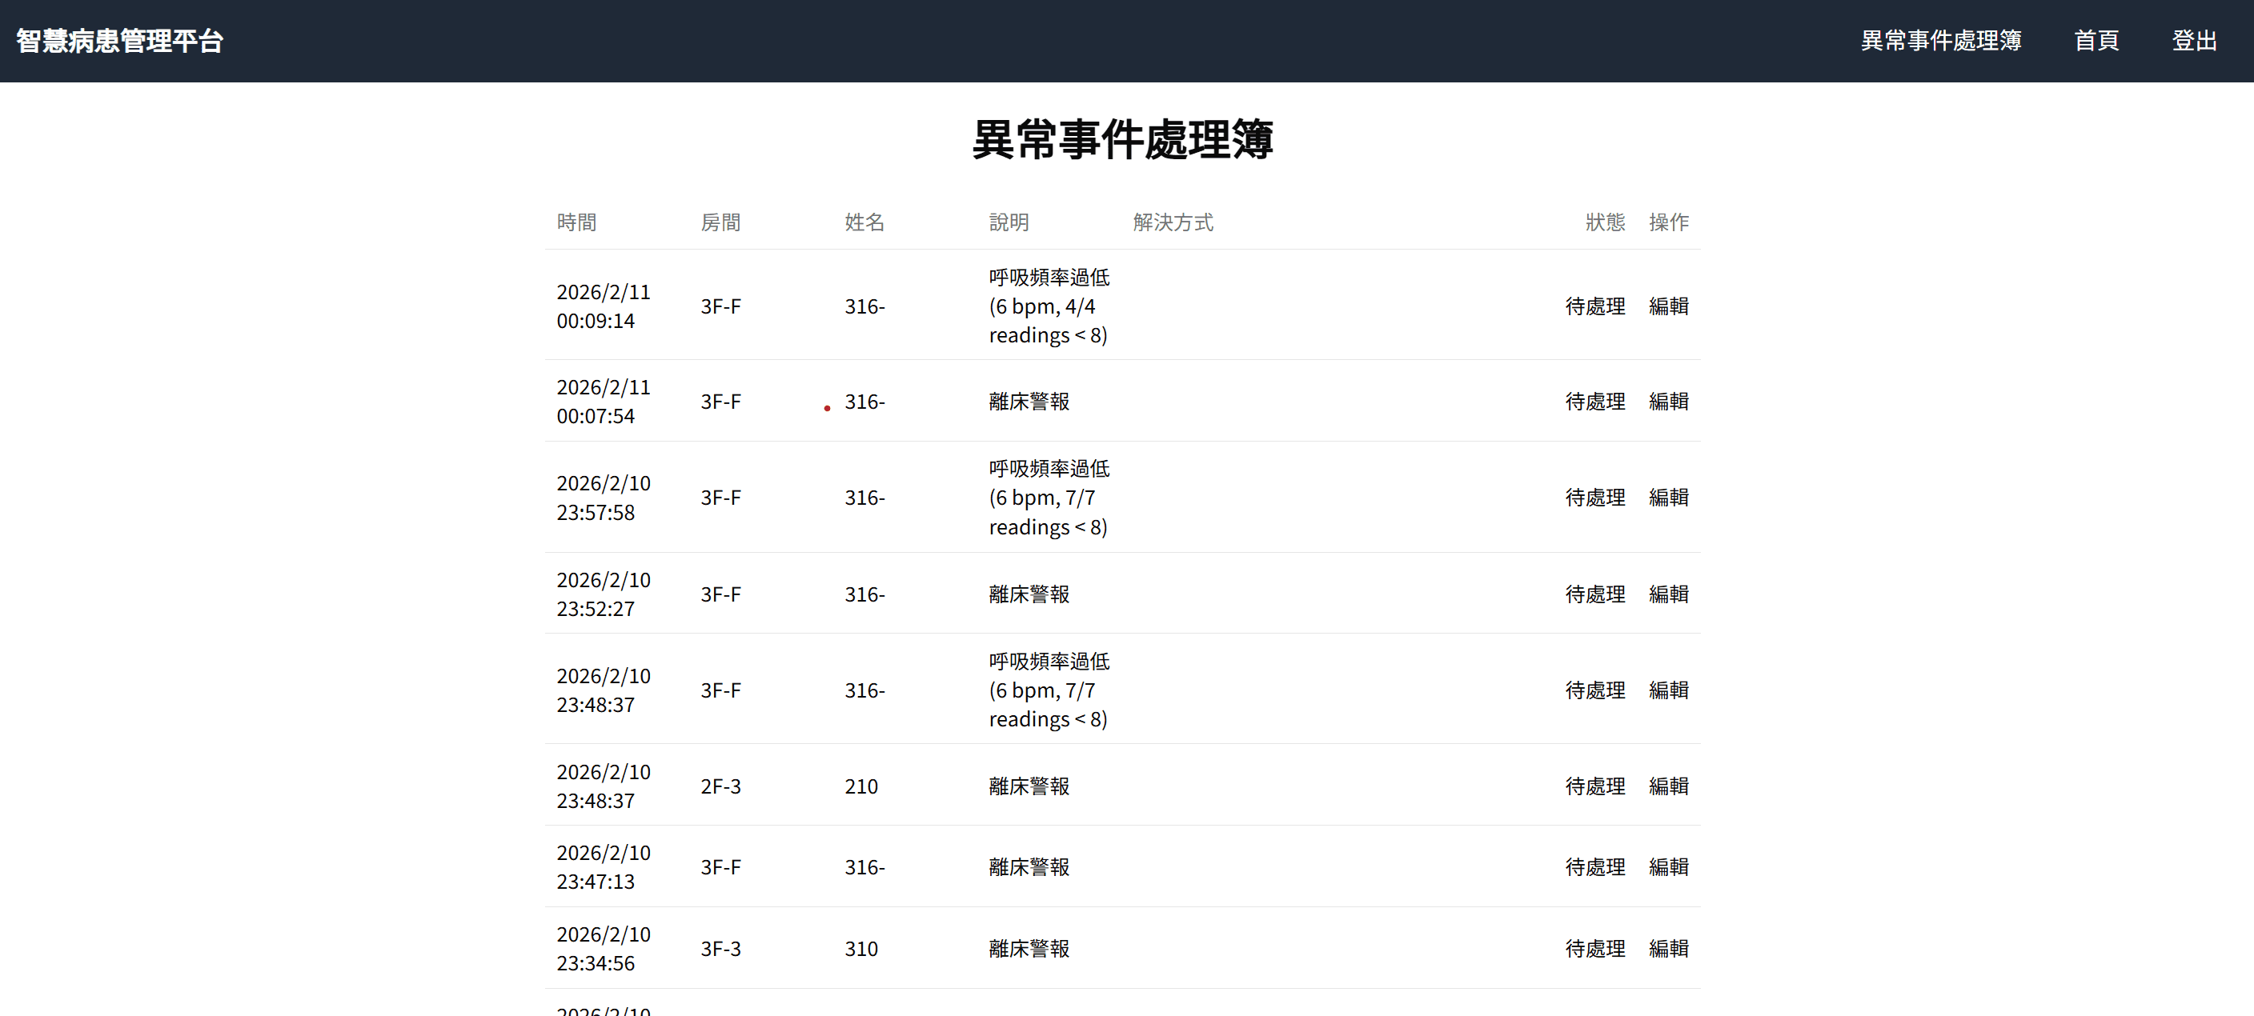Click 登出 to log out

[x=2194, y=41]
